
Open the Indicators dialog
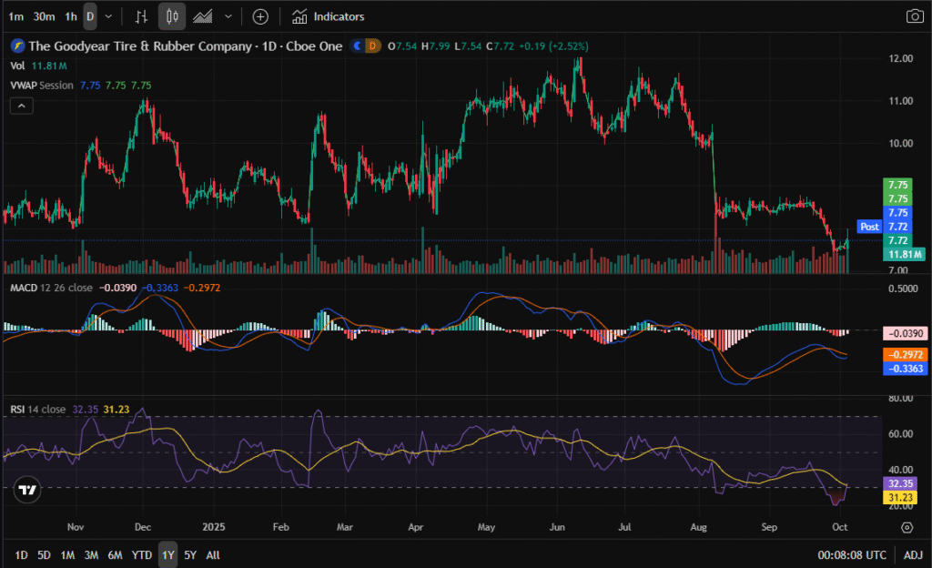[x=328, y=16]
